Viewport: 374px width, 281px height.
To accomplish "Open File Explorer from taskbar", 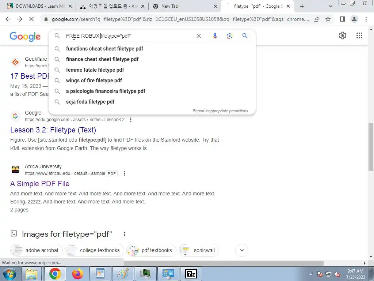I will click(31, 274).
